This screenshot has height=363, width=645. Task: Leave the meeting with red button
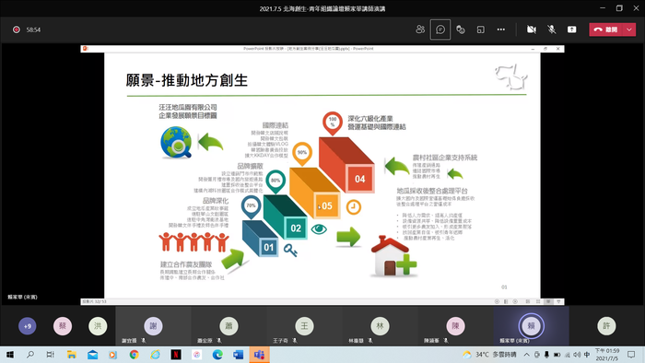pyautogui.click(x=606, y=29)
